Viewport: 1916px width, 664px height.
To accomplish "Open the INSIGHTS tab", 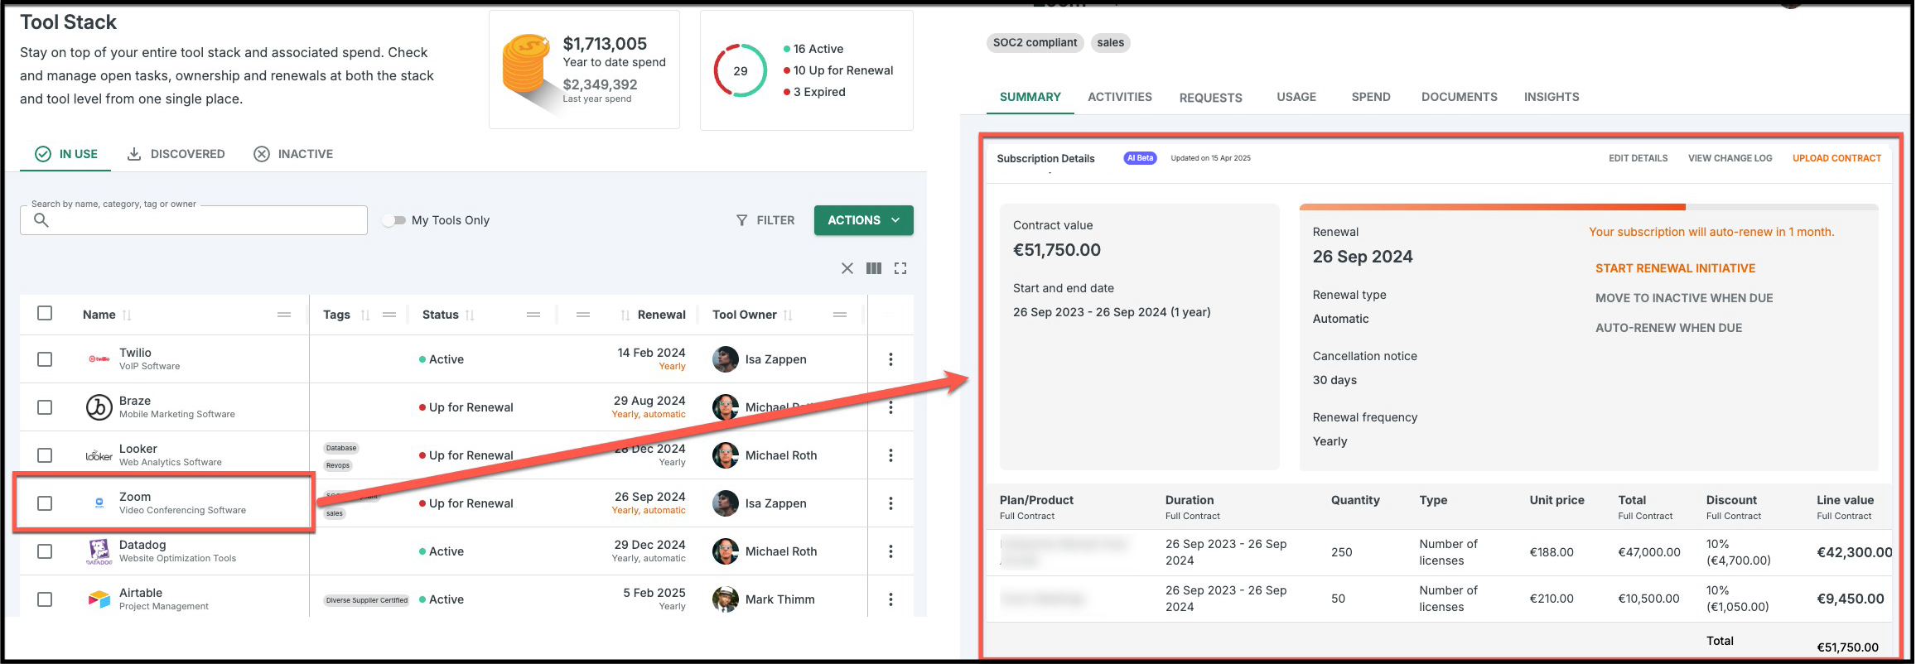I will click(1552, 97).
